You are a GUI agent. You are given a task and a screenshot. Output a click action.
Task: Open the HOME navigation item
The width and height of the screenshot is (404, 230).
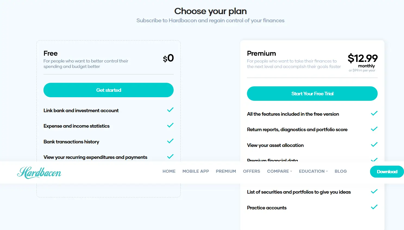(x=169, y=171)
